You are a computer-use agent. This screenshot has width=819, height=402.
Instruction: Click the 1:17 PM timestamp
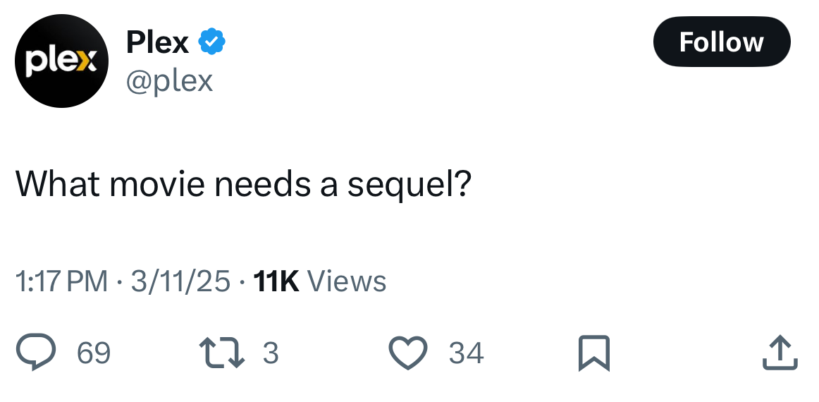click(x=62, y=281)
